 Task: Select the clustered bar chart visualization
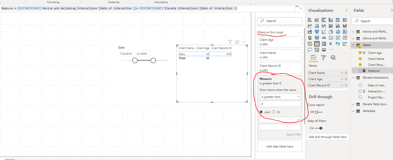pos(324,20)
